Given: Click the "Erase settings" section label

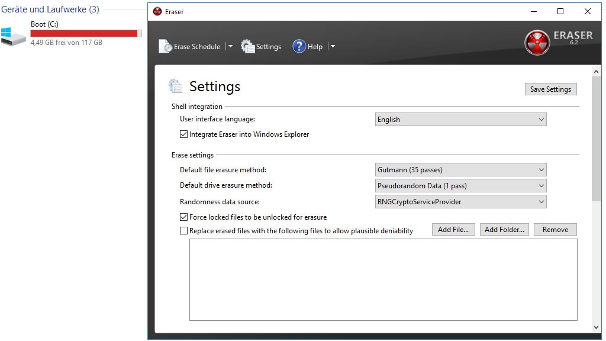Looking at the screenshot, I should click(x=192, y=155).
